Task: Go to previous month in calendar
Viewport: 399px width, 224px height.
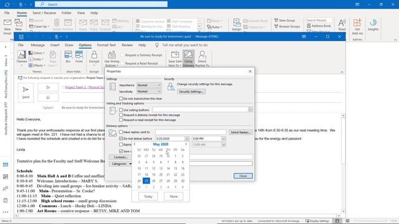Action: tap(135, 144)
